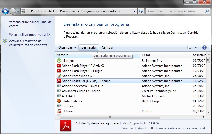The height and width of the screenshot is (134, 212).
Task: Click the Back navigation arrow
Action: (5, 11)
